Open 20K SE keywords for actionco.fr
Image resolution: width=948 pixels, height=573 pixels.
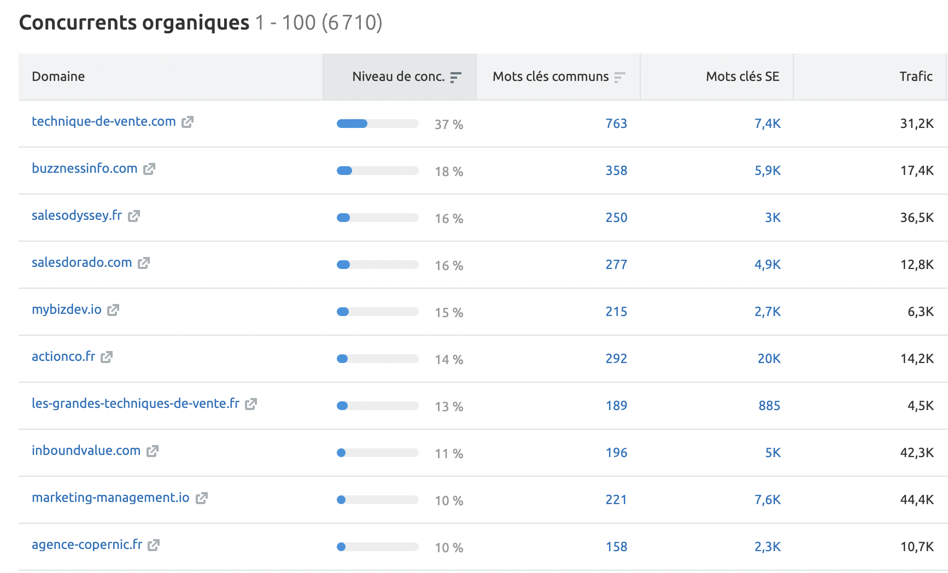(769, 359)
